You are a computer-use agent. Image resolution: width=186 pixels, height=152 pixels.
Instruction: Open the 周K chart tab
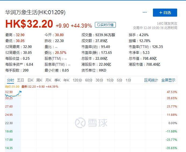click(39, 80)
